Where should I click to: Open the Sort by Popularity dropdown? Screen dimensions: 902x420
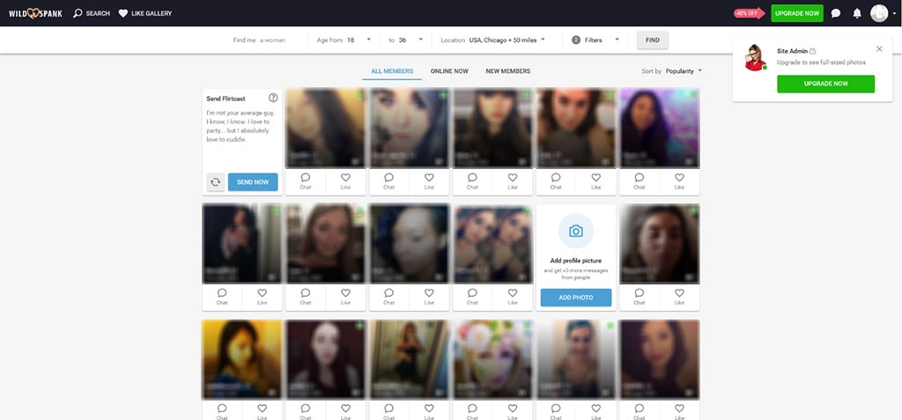pyautogui.click(x=684, y=70)
